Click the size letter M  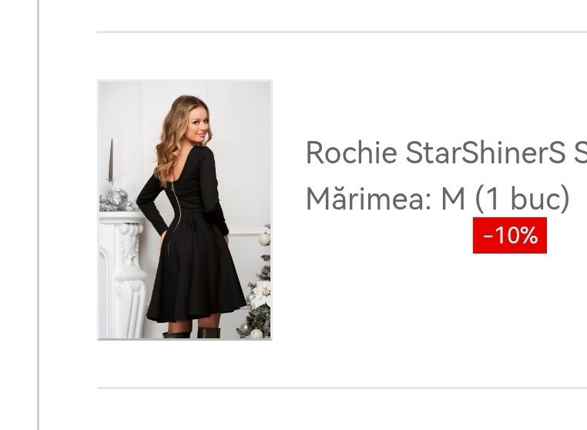point(453,199)
